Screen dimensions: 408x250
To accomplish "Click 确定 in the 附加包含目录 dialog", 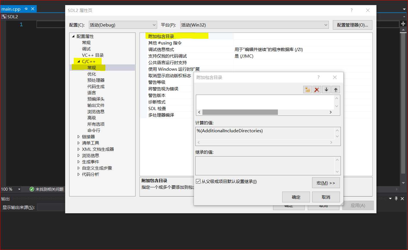I will [296, 197].
